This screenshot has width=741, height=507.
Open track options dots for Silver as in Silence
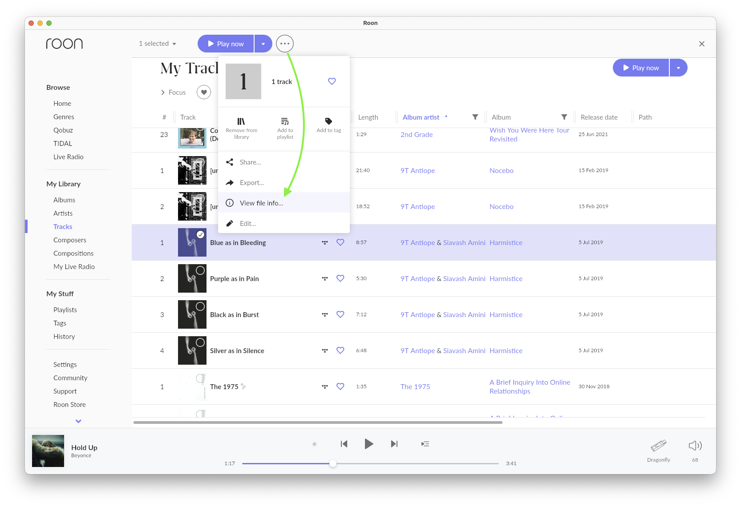pos(325,350)
